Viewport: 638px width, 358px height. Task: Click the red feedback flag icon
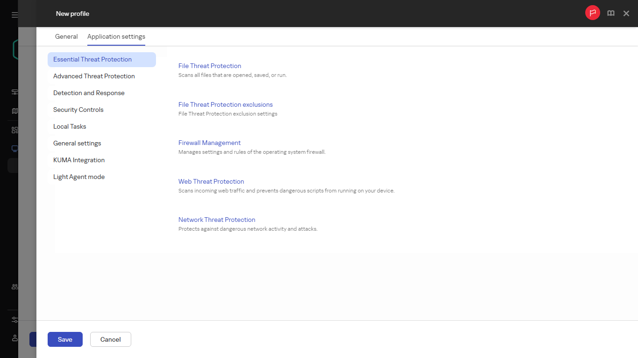click(x=592, y=13)
